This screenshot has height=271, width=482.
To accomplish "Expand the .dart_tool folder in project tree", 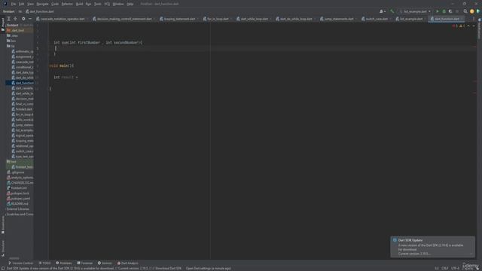I will pos(16,30).
